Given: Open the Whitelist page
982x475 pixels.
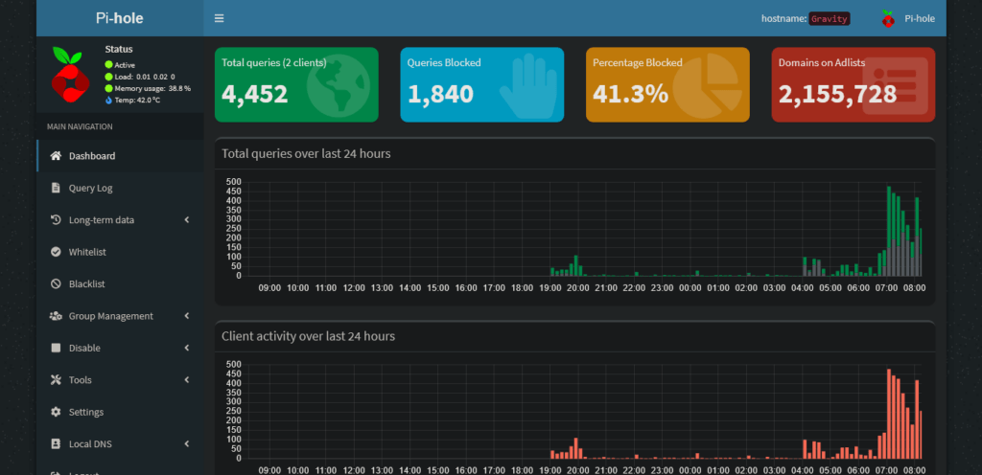Looking at the screenshot, I should 87,252.
